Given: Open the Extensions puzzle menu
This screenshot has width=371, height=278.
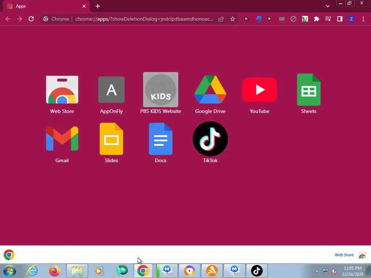Looking at the screenshot, I should click(x=316, y=19).
